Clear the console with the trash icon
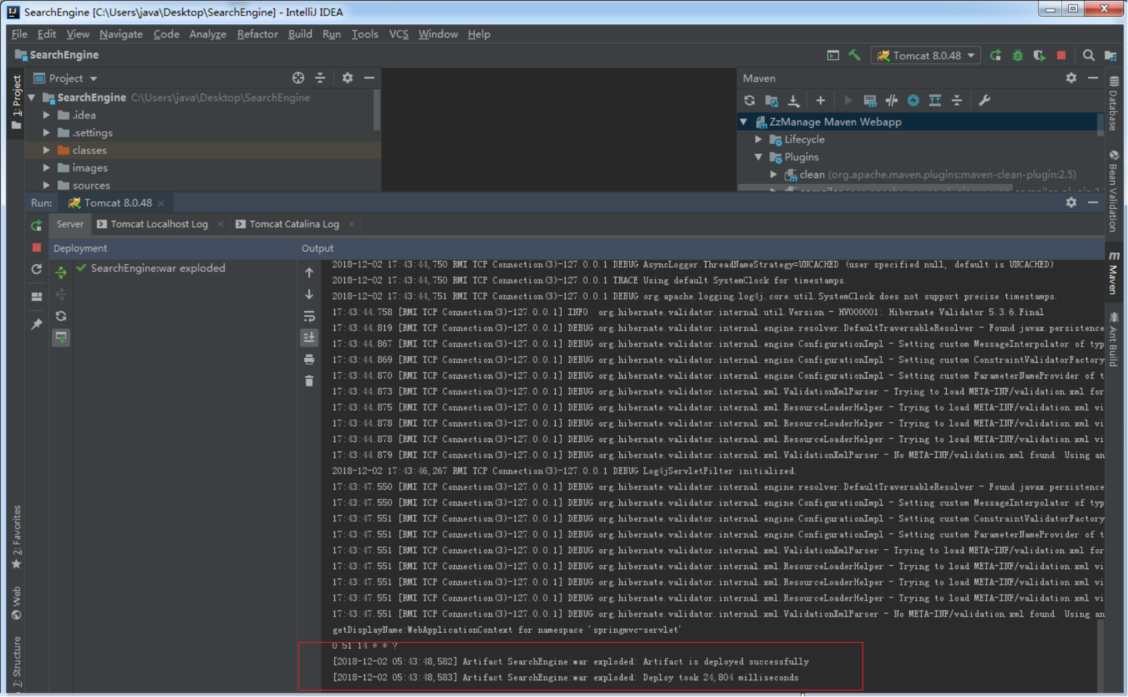Image resolution: width=1128 pixels, height=697 pixels. (x=309, y=381)
